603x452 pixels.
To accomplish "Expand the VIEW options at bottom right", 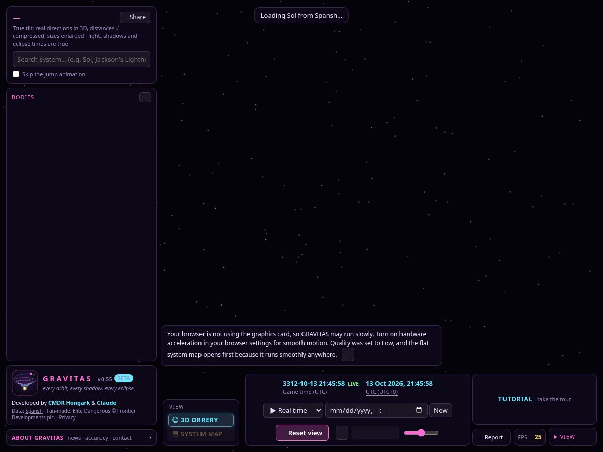I will click(x=573, y=437).
